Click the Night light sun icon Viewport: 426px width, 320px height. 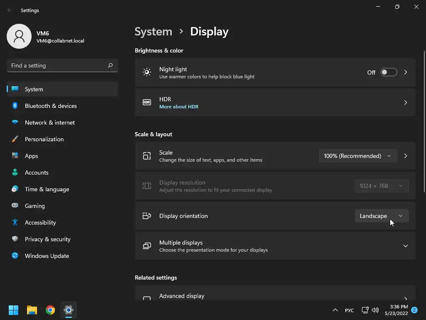pyautogui.click(x=147, y=72)
